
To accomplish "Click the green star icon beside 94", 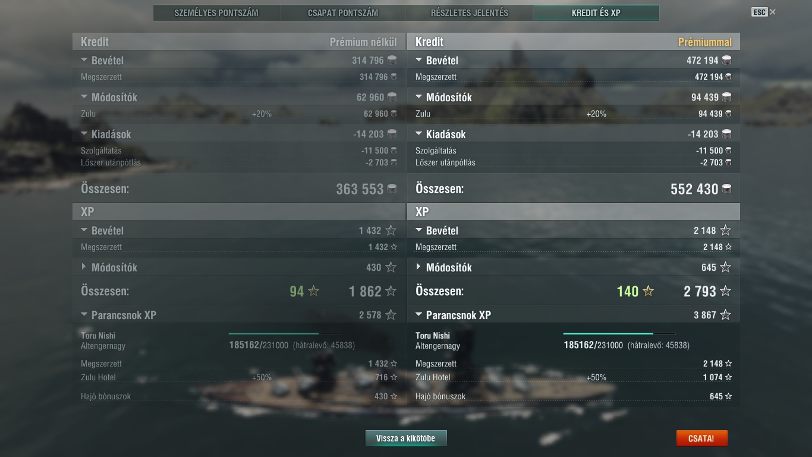I will pos(313,291).
